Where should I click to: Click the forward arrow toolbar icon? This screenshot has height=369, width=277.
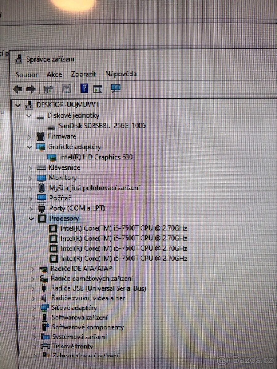click(x=31, y=89)
